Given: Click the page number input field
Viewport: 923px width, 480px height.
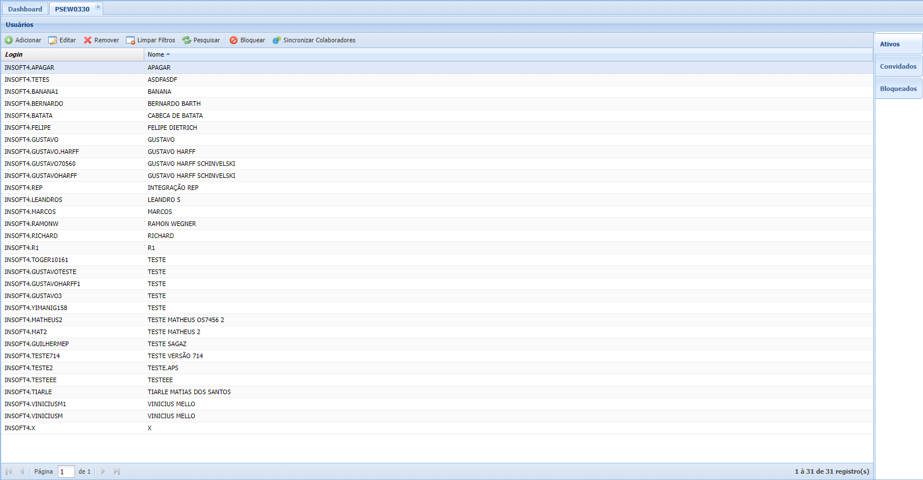Looking at the screenshot, I should point(66,471).
